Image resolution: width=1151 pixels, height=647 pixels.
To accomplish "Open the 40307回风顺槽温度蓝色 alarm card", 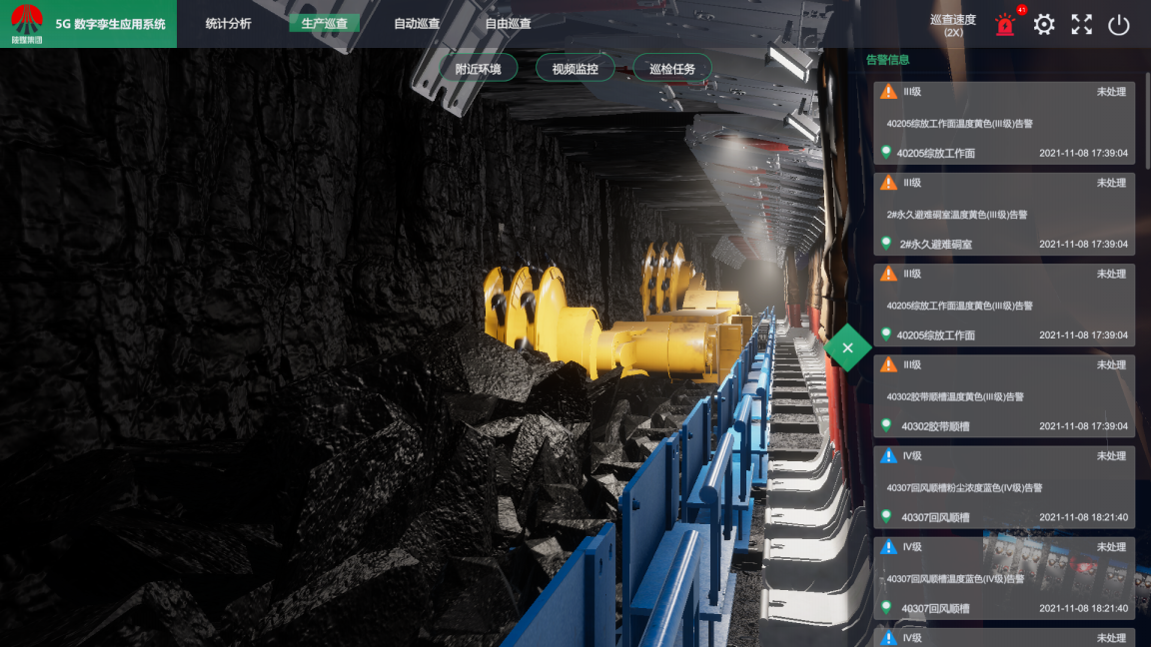I will point(1004,577).
